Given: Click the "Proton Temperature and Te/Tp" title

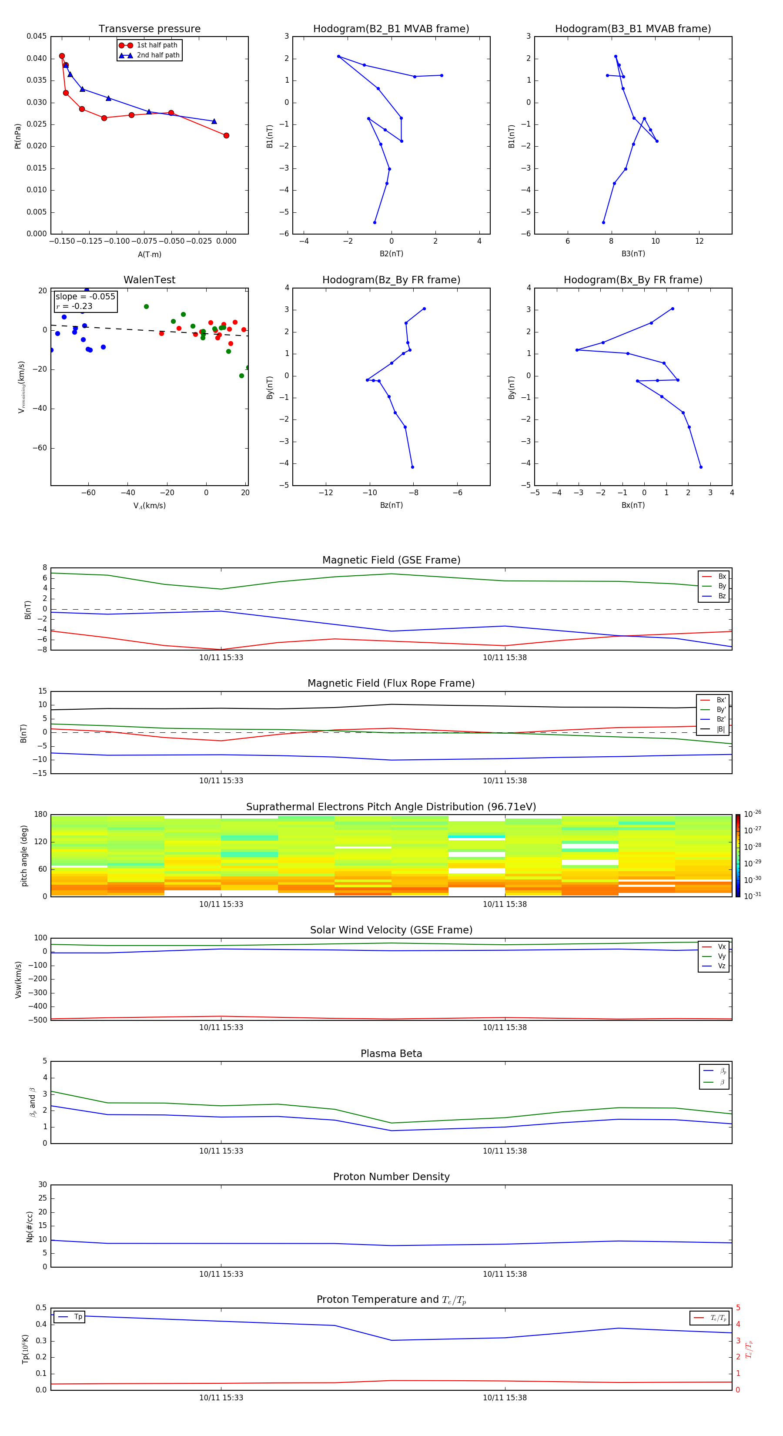Looking at the screenshot, I should click(391, 1300).
